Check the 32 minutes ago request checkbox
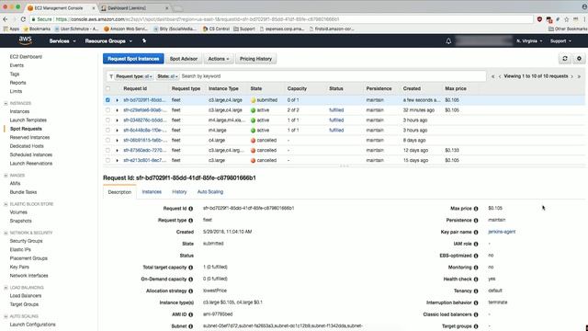588x331 pixels. tap(108, 110)
